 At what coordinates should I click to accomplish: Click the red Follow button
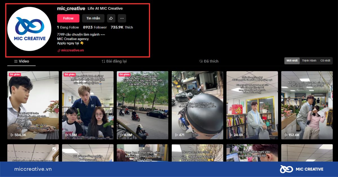coord(68,18)
